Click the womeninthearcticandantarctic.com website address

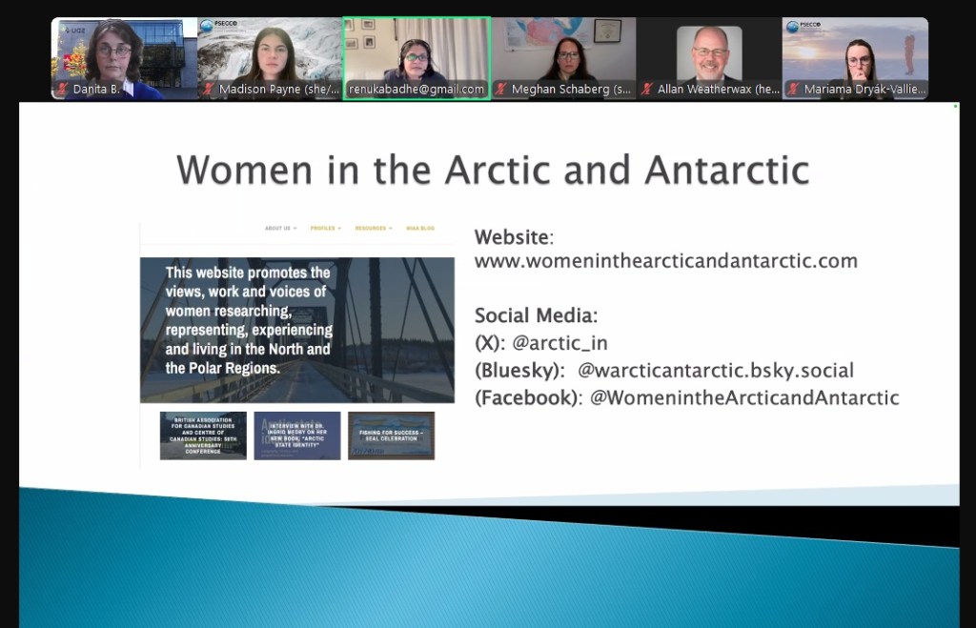pyautogui.click(x=666, y=260)
